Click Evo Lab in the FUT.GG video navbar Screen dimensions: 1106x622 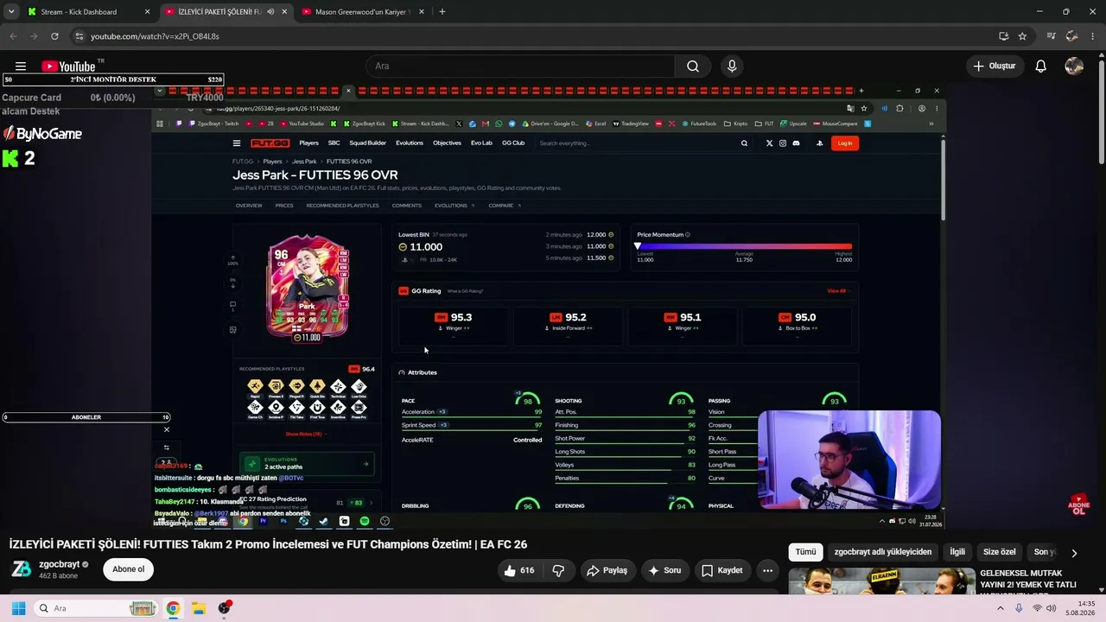481,143
